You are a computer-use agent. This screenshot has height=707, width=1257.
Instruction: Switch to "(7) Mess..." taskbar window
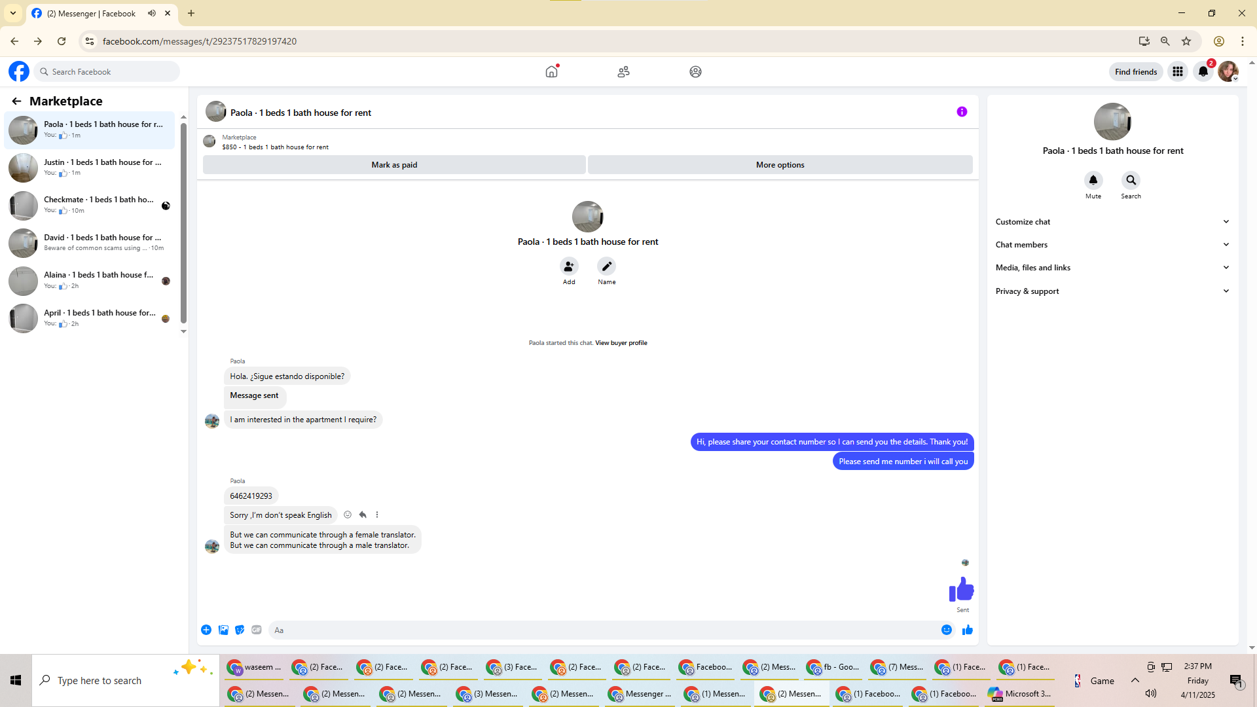point(898,667)
